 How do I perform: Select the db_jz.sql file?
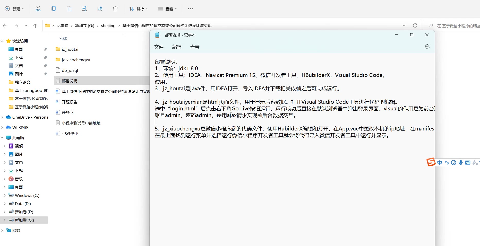(x=67, y=70)
